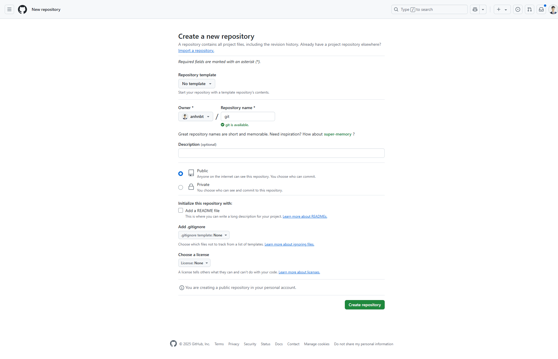Click inside the Description input field
This screenshot has width=558, height=359.
[x=281, y=153]
